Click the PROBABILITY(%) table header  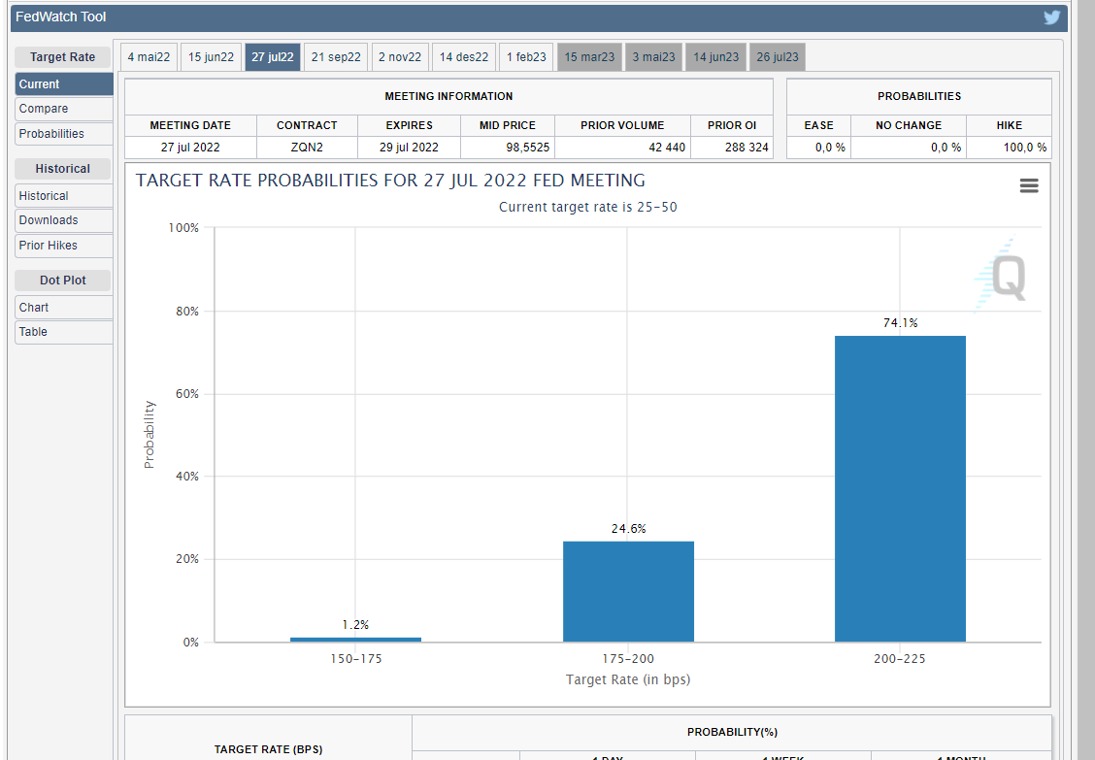click(732, 732)
